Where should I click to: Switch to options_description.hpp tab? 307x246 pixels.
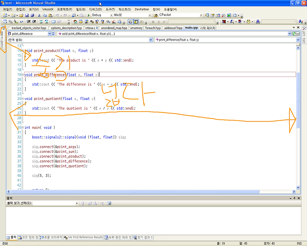(67, 28)
